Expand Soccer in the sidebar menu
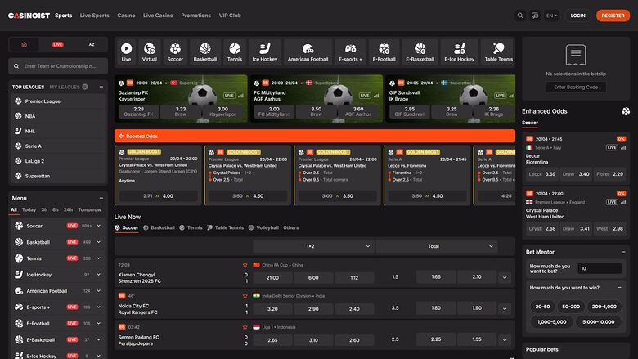The image size is (638, 359). pos(98,226)
